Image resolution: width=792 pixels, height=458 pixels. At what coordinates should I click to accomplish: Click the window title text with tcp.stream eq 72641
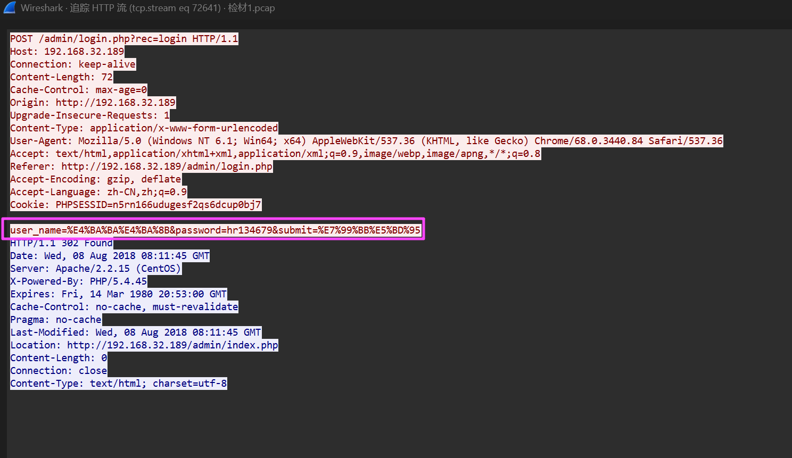pyautogui.click(x=148, y=8)
